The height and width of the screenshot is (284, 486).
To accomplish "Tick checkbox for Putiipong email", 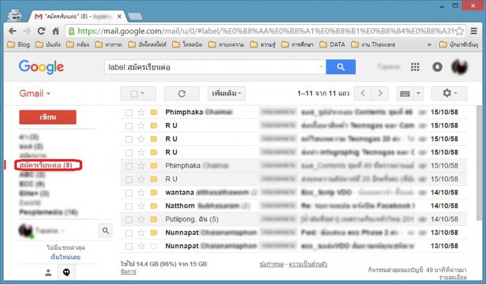I will tap(129, 220).
